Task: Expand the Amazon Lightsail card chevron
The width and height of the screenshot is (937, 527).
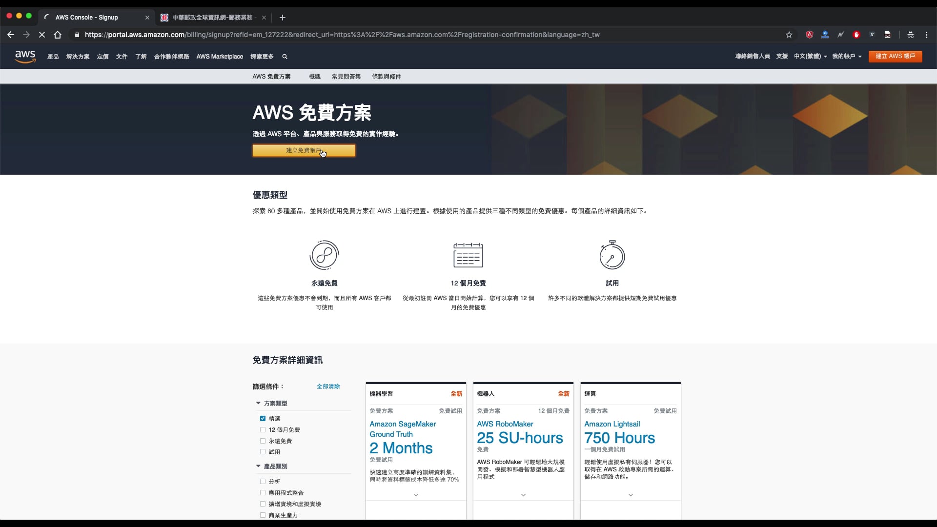Action: point(631,495)
